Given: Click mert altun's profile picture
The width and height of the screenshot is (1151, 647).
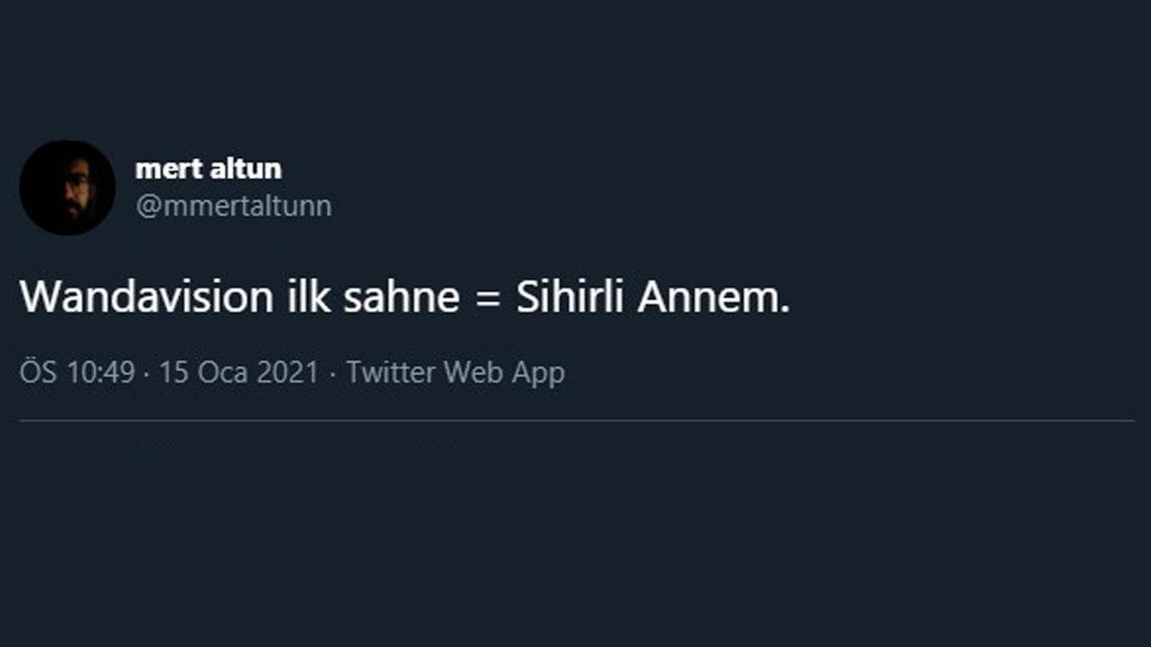Looking at the screenshot, I should click(67, 187).
